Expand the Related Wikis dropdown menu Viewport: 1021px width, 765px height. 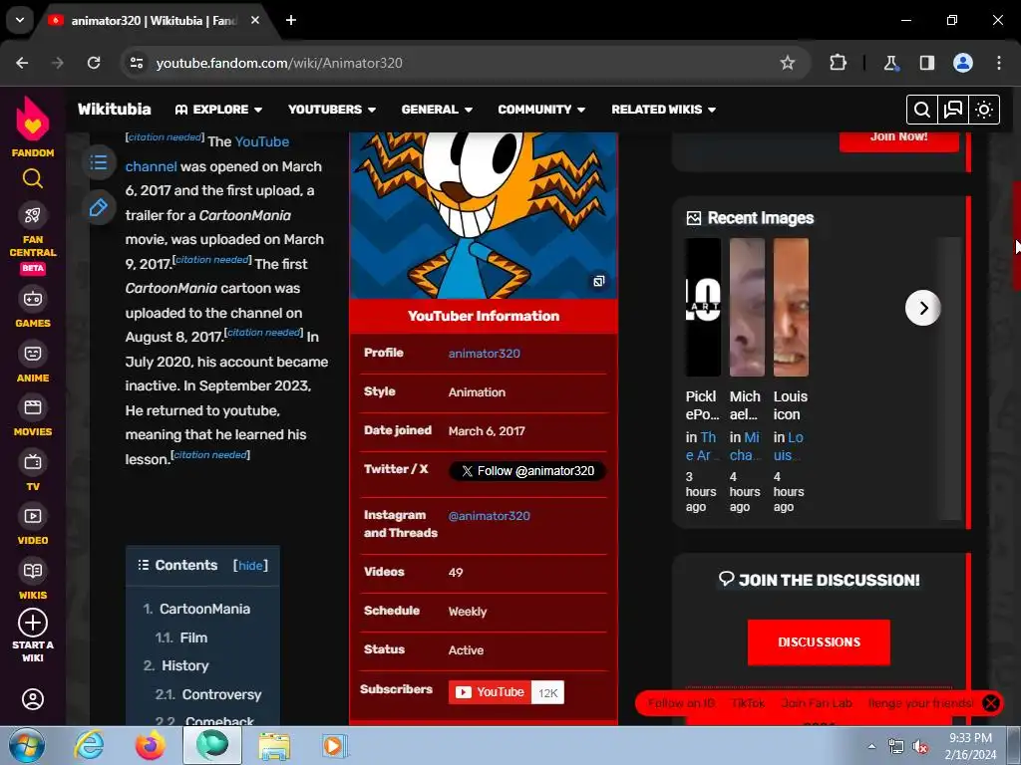pos(663,110)
